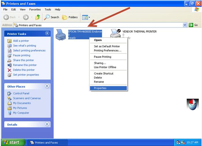
Task: Click the Go button
Action: click(x=193, y=25)
